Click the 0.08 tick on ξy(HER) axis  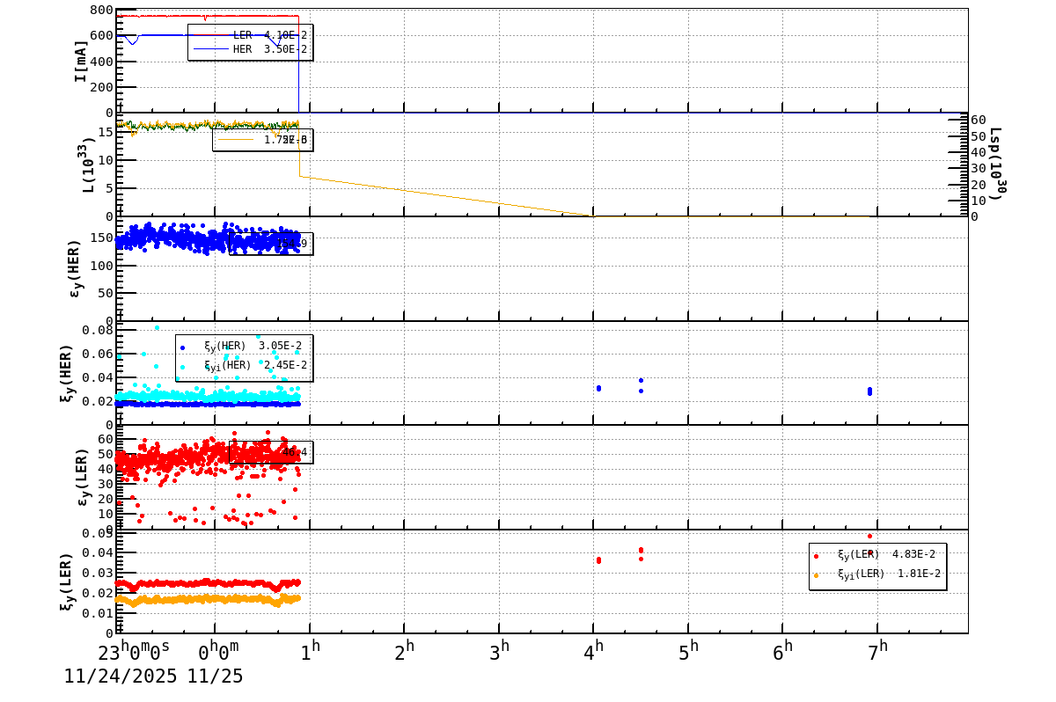coord(98,331)
